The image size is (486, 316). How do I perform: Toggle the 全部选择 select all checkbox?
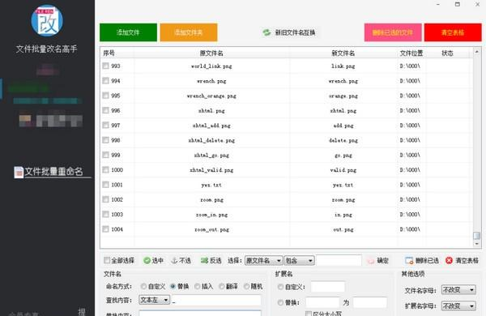pos(107,260)
